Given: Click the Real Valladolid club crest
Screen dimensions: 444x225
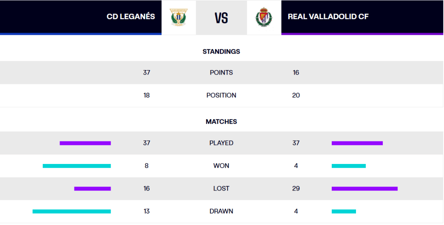Looking at the screenshot, I should tap(264, 18).
